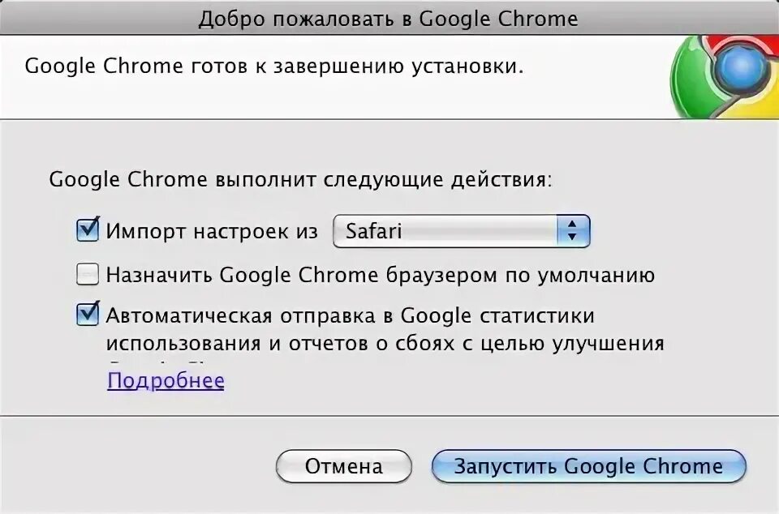
Task: Disable Автоматическая отправка статистики checkbox
Action: tap(88, 315)
